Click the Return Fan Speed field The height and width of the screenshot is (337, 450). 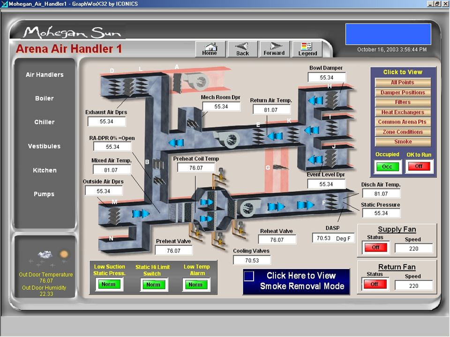[413, 286]
